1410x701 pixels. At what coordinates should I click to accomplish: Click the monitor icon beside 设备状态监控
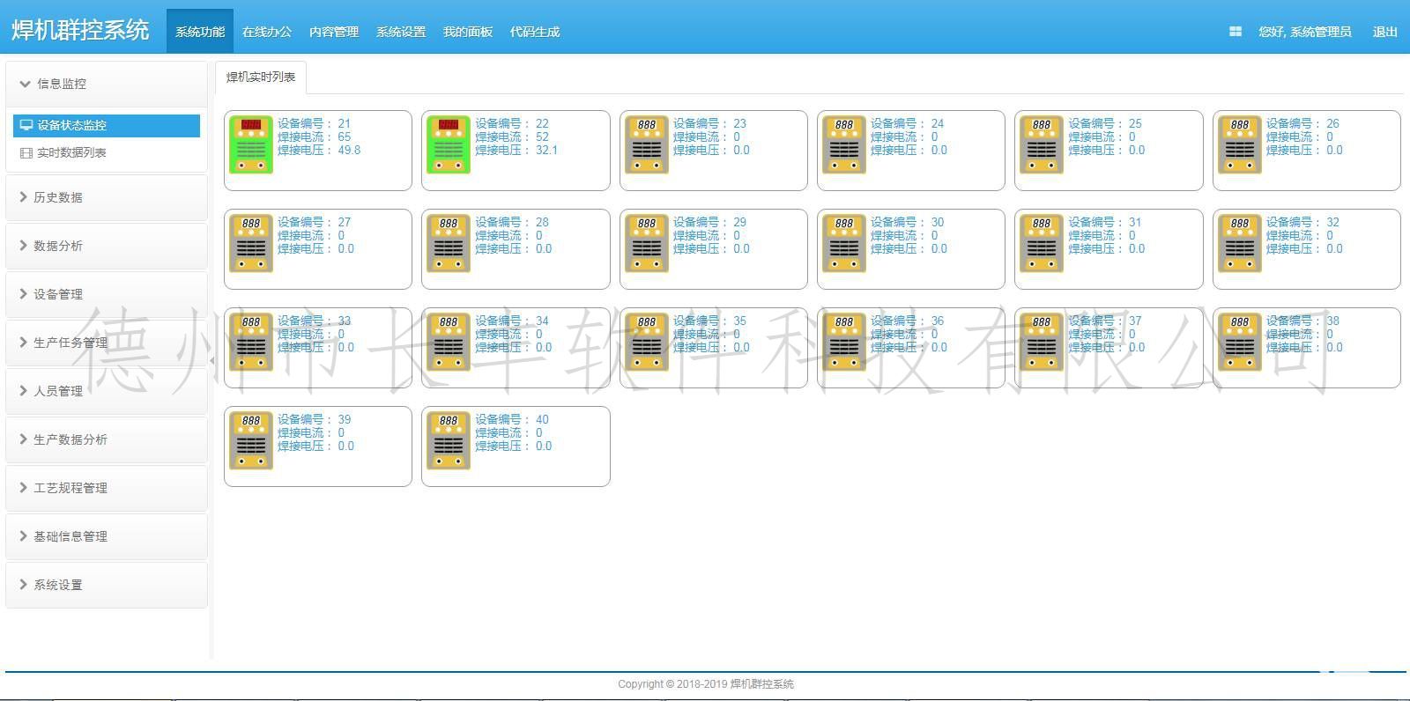pyautogui.click(x=26, y=125)
